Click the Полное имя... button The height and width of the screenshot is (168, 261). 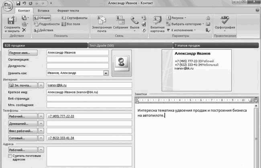point(23,53)
